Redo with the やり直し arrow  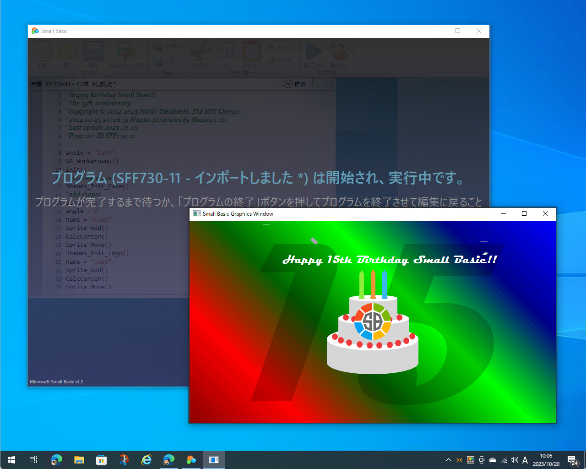click(x=272, y=61)
